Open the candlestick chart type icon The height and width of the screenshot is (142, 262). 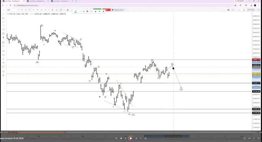click(52, 10)
